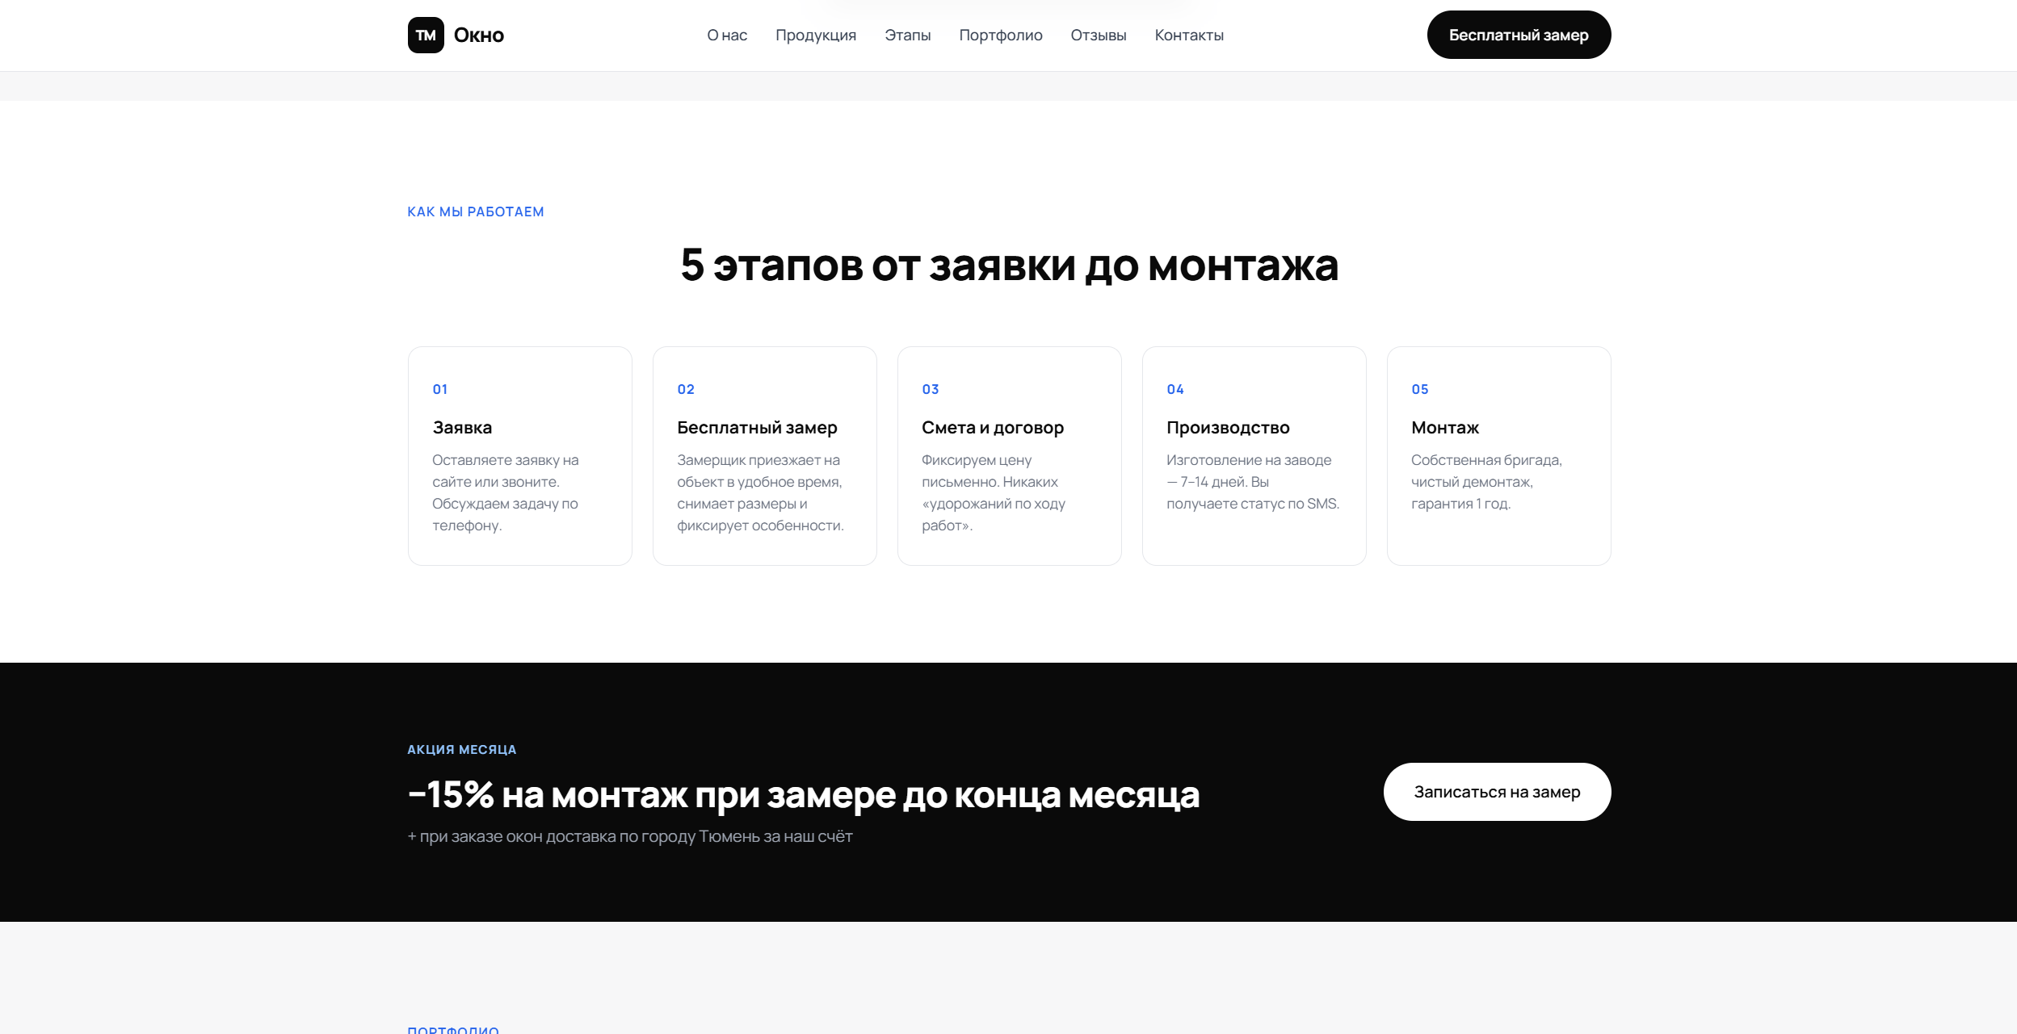Click the Бесплатный замер step card title
Viewport: 2017px width, 1034px height.
757,428
